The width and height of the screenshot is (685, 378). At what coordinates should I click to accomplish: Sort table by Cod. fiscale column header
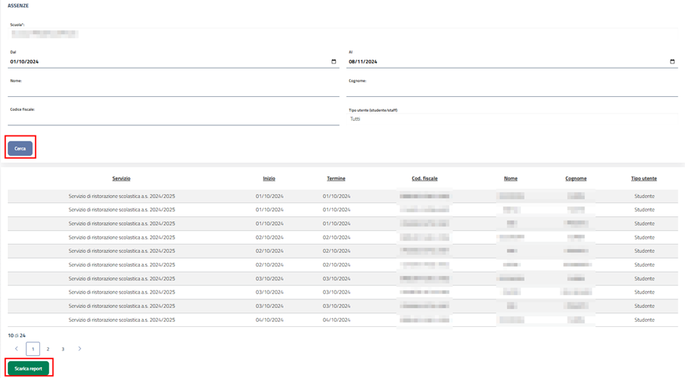424,178
